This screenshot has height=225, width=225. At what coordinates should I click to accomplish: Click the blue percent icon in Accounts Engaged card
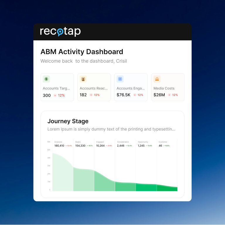pyautogui.click(x=120, y=79)
